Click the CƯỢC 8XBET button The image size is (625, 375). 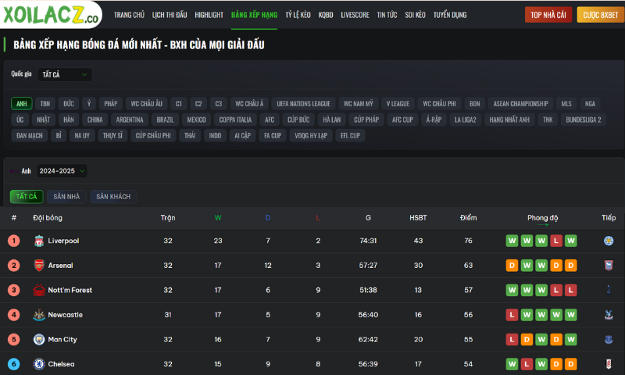pyautogui.click(x=601, y=15)
